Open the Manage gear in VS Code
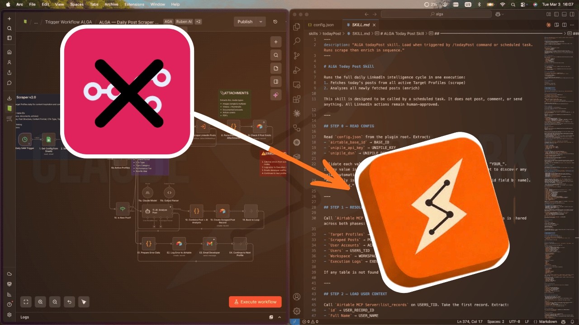The height and width of the screenshot is (325, 579). coord(297,311)
